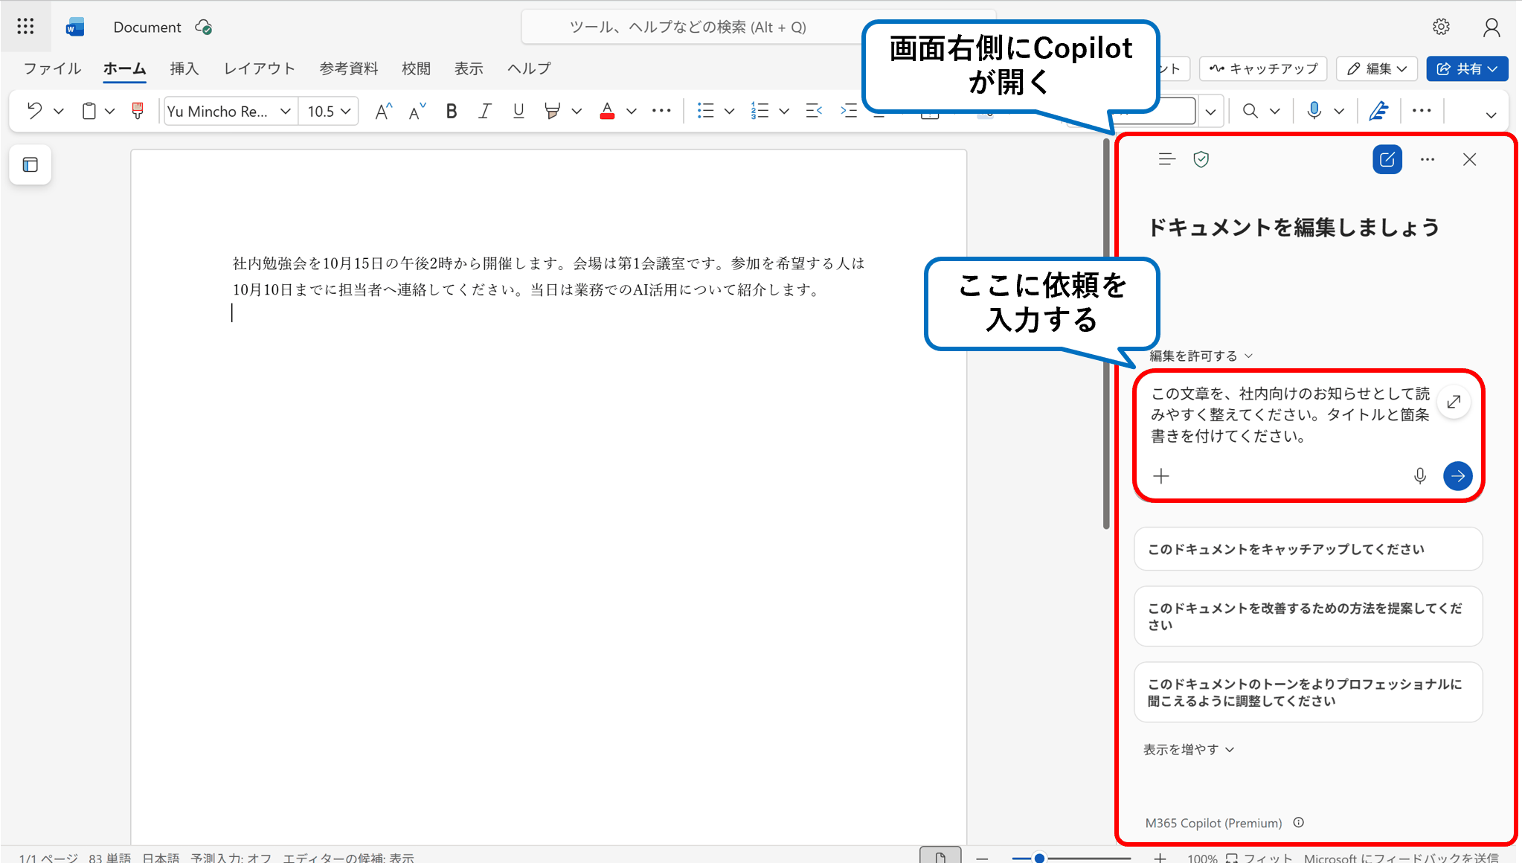Click the Paste clipboard icon

(89, 111)
